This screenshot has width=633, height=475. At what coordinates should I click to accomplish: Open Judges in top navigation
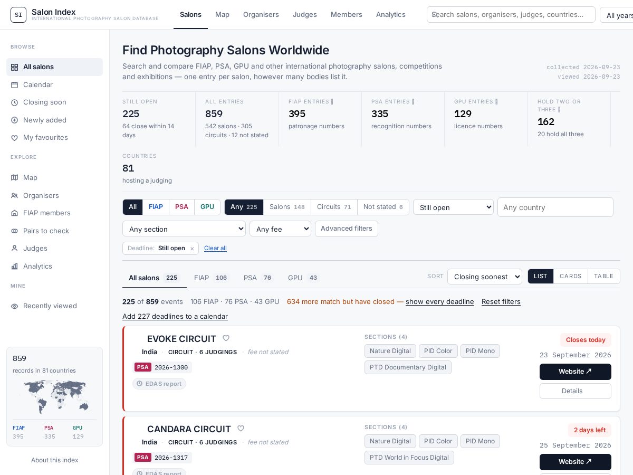coord(305,14)
